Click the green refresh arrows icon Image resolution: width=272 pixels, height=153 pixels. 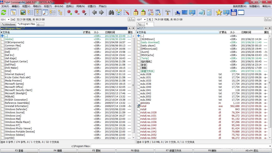pyautogui.click(x=3, y=13)
